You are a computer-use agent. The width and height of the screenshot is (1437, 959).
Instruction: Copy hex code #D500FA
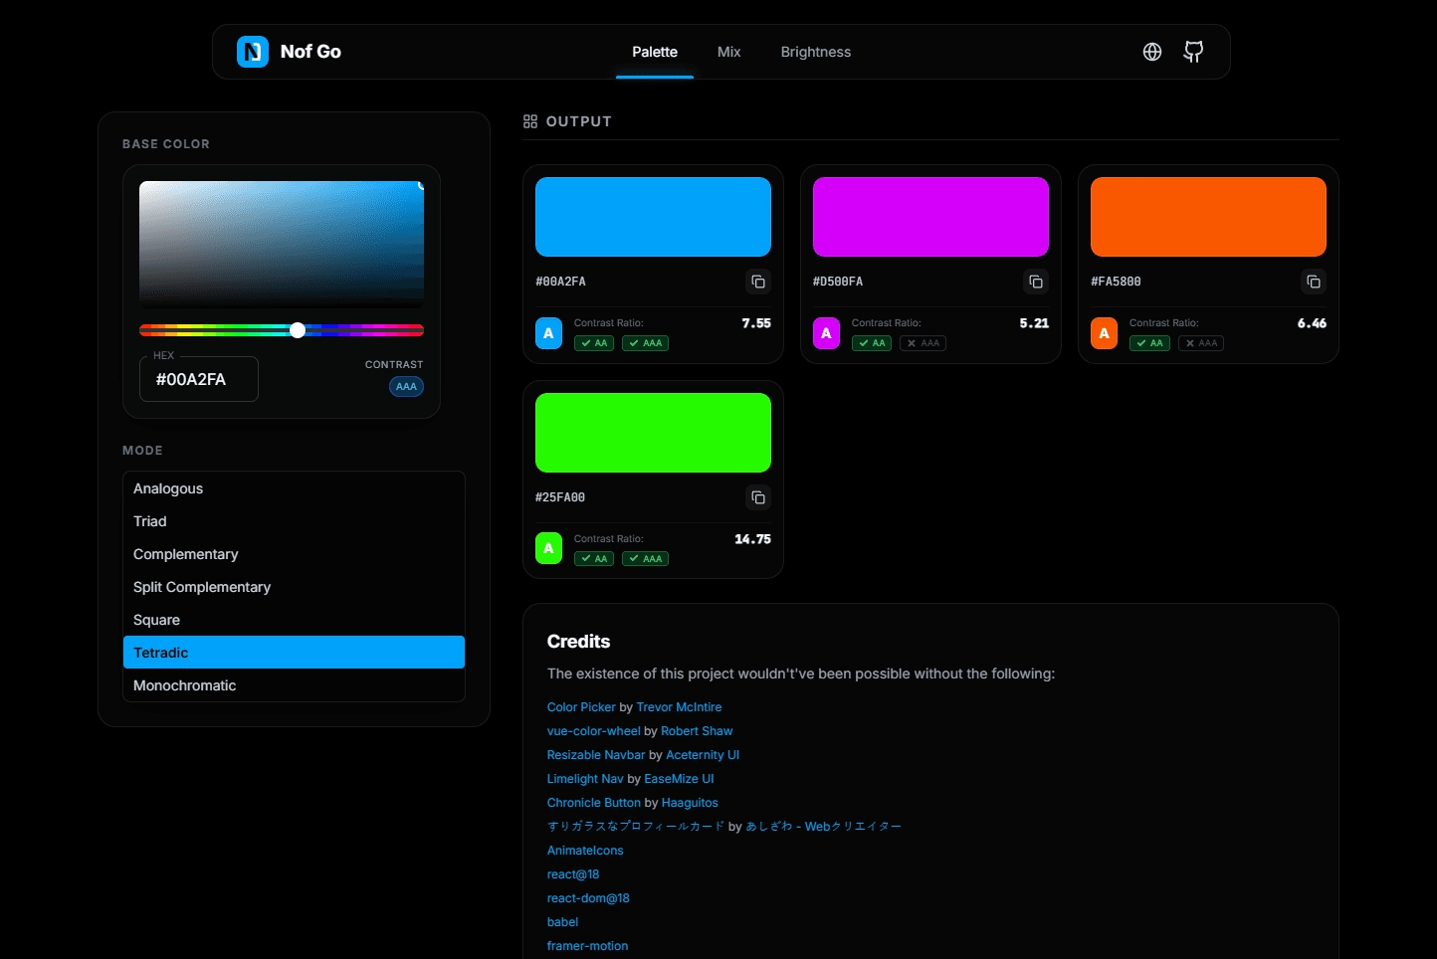(1036, 282)
